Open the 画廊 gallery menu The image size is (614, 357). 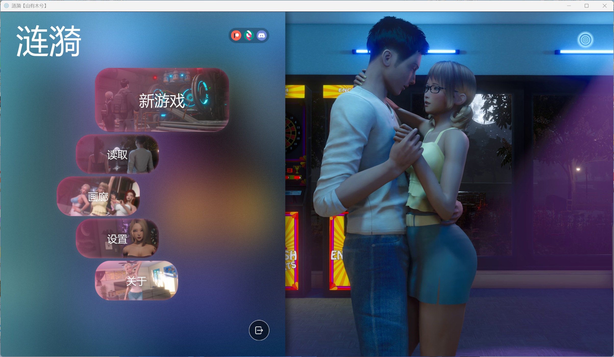[x=98, y=196]
